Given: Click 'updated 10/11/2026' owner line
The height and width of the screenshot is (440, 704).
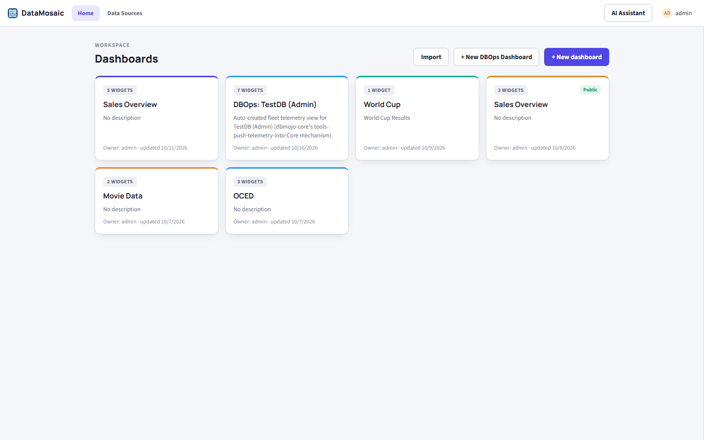Looking at the screenshot, I should 145,148.
